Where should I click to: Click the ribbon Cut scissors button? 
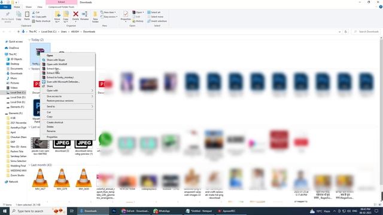coord(36,13)
